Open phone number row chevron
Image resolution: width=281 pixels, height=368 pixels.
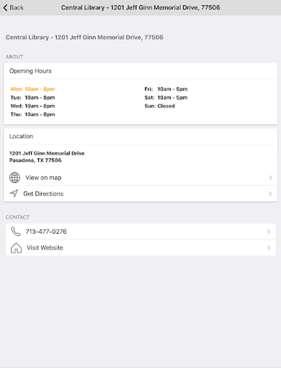point(268,231)
